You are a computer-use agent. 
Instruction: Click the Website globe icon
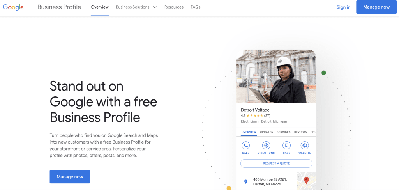pyautogui.click(x=305, y=146)
